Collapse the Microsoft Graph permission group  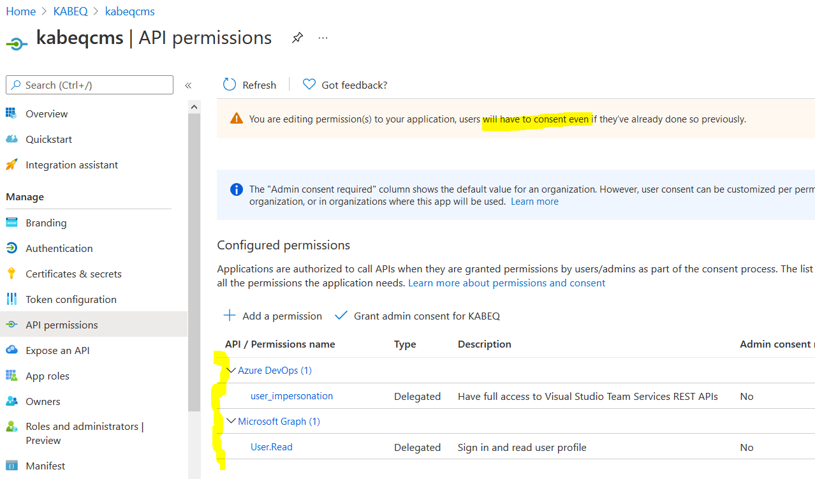click(x=231, y=422)
